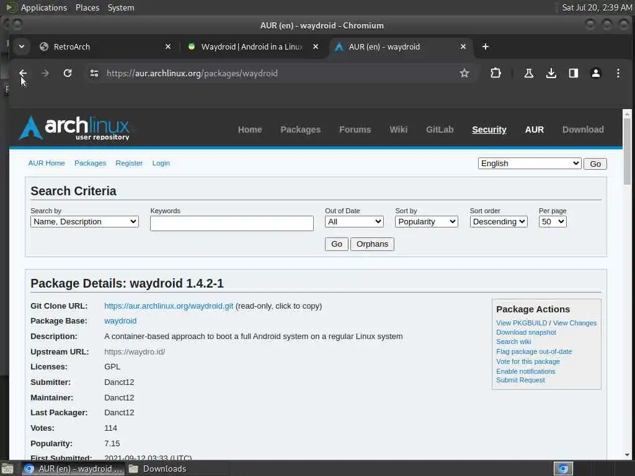Open Chrome Labs flask icon
This screenshot has height=476, width=635.
[528, 73]
